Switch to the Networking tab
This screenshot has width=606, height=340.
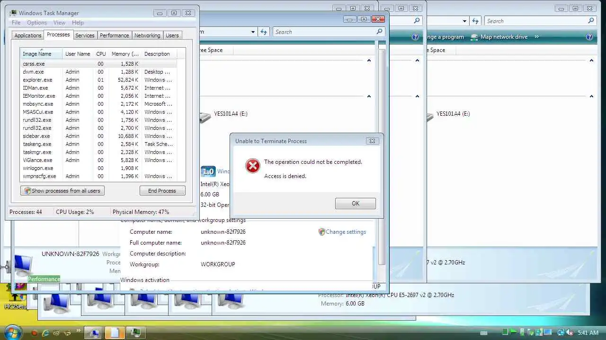click(x=147, y=35)
